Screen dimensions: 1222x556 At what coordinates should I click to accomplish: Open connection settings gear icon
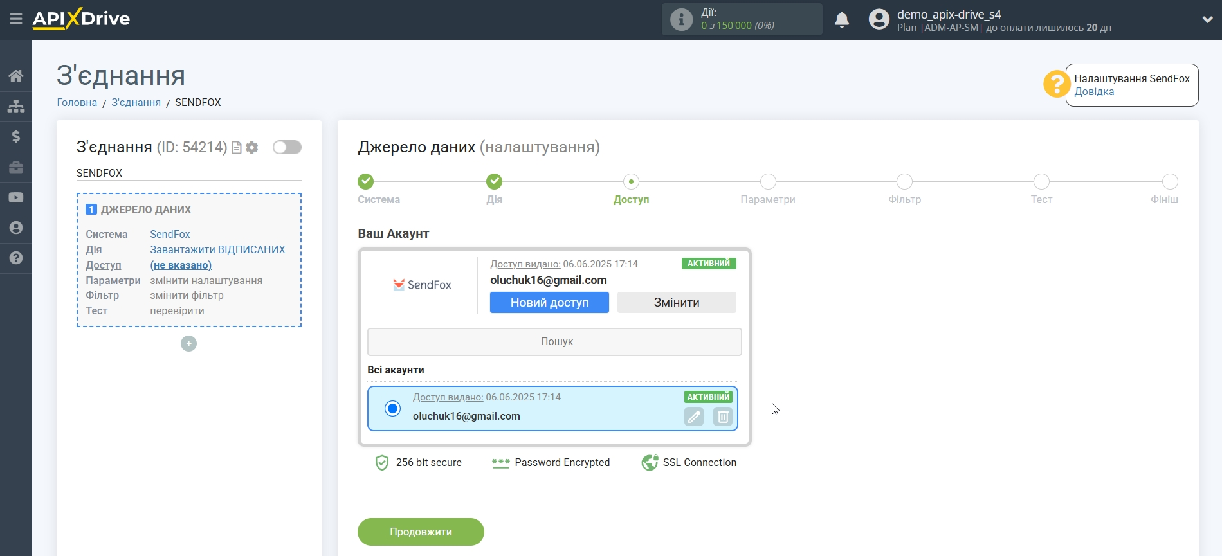252,147
